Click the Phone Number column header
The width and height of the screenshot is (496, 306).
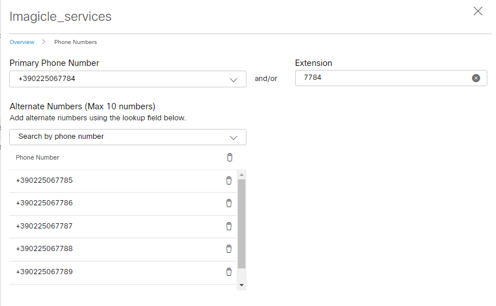(38, 157)
